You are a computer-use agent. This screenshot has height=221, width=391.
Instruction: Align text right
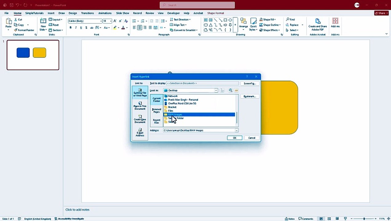coord(145,28)
